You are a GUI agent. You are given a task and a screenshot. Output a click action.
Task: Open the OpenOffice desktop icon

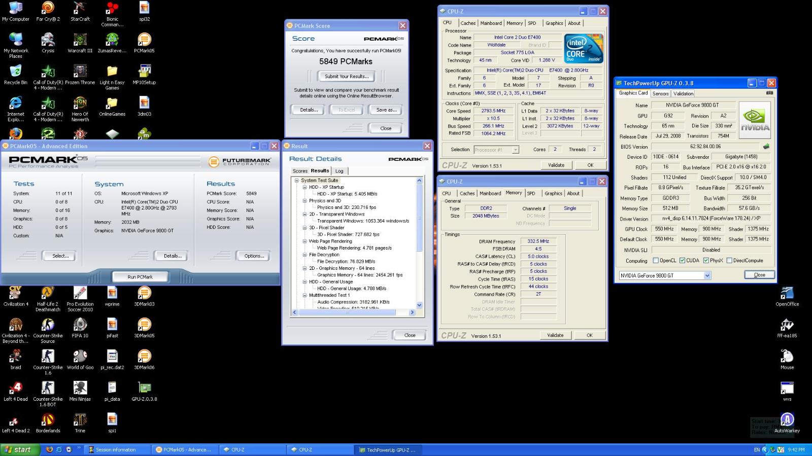[x=787, y=297]
